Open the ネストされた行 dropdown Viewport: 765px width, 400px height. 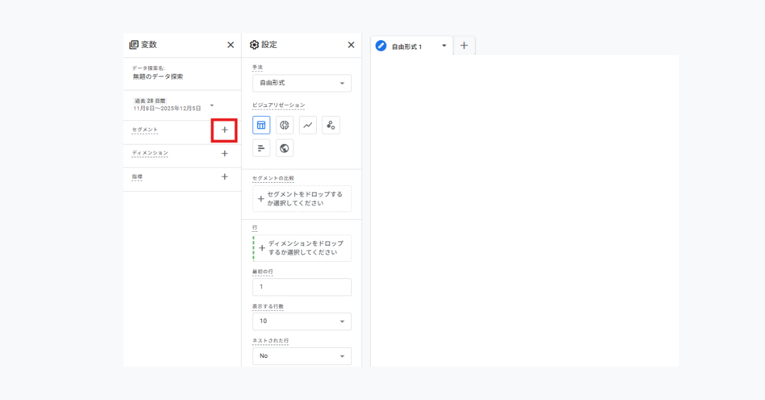click(x=302, y=356)
